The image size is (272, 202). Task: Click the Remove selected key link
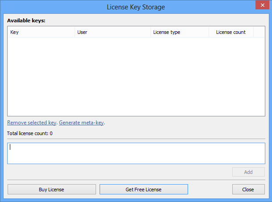32,123
